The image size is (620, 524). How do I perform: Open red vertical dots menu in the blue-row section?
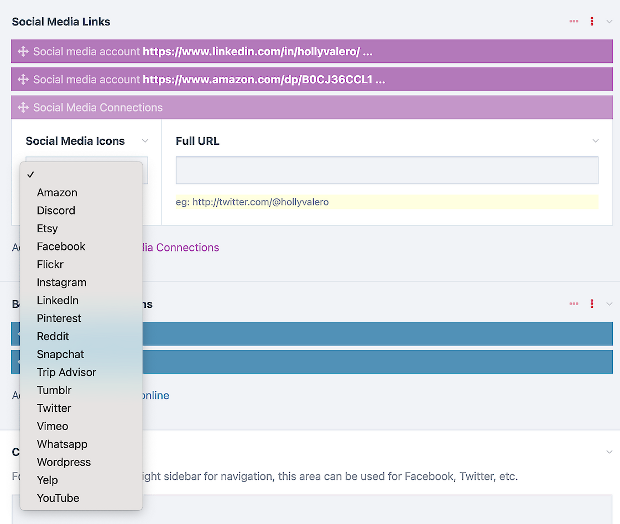[592, 303]
